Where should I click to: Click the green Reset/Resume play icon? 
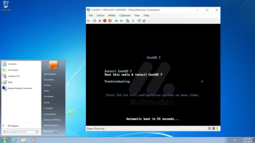pos(122,21)
